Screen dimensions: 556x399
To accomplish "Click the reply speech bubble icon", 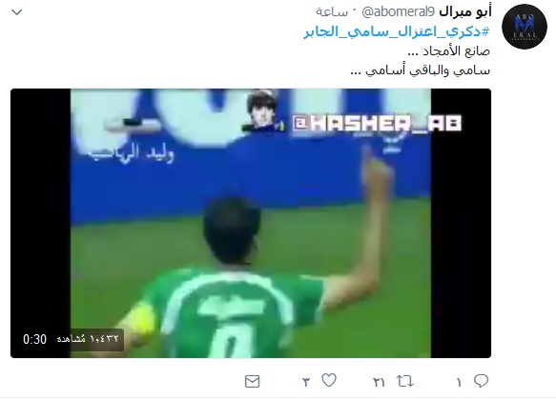I will (481, 381).
